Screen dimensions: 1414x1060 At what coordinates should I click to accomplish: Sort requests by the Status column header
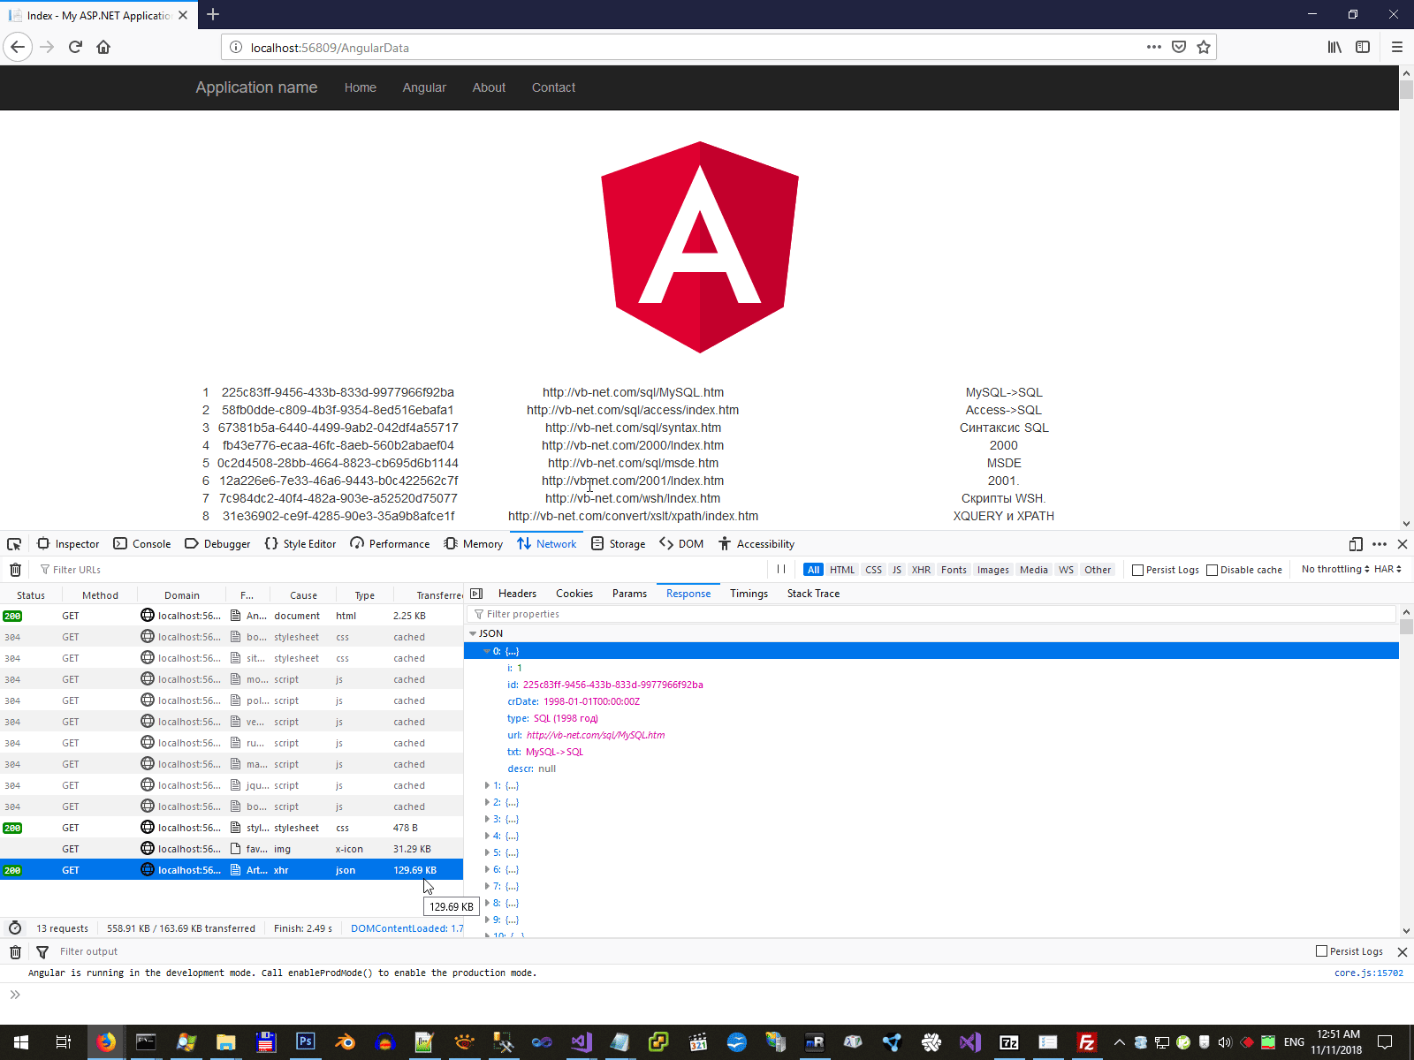coord(31,595)
